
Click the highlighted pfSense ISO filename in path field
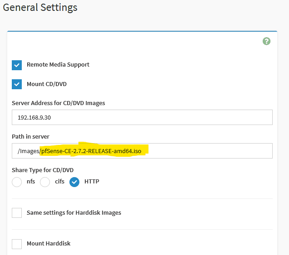pos(94,151)
